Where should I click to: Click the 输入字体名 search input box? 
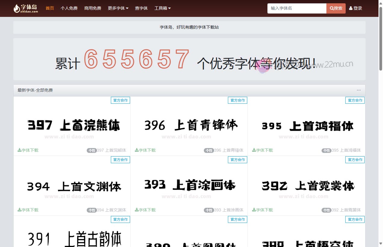pos(297,8)
